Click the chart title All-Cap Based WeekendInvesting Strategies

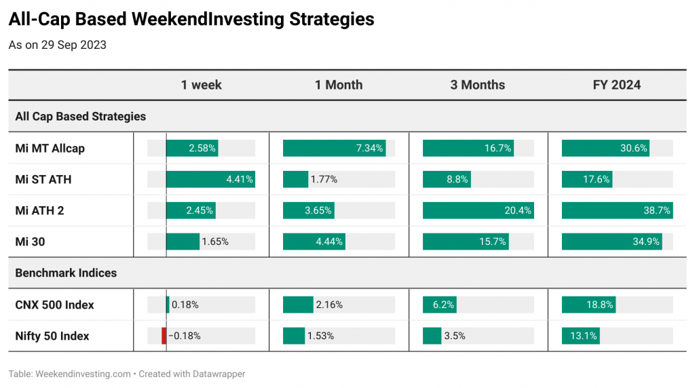coord(191,19)
